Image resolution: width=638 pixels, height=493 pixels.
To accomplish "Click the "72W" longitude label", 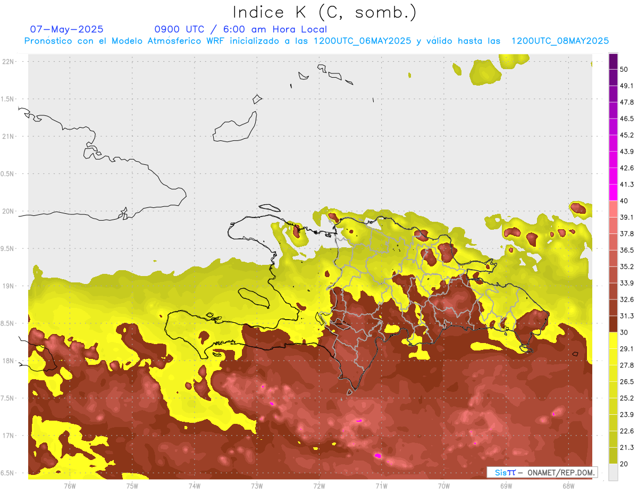I will [319, 486].
